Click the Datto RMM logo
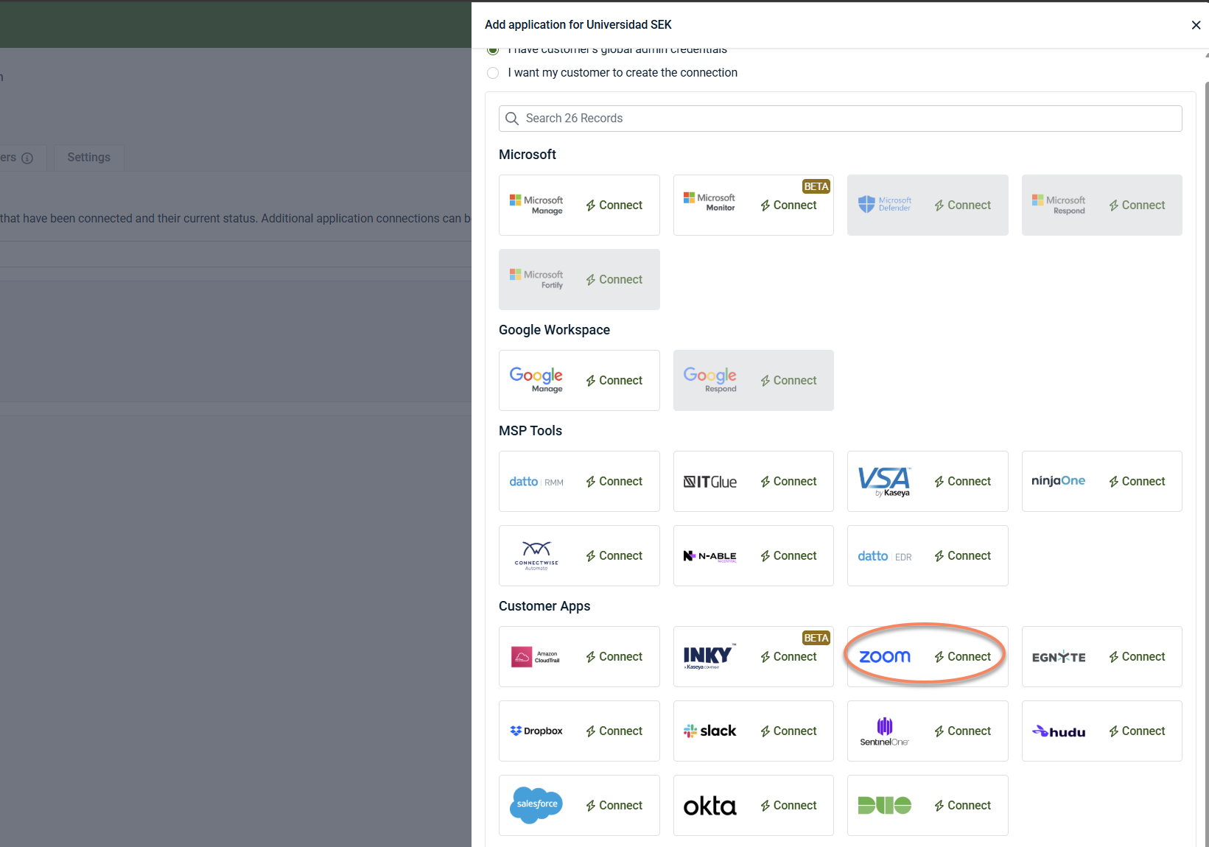1209x847 pixels. (x=536, y=482)
